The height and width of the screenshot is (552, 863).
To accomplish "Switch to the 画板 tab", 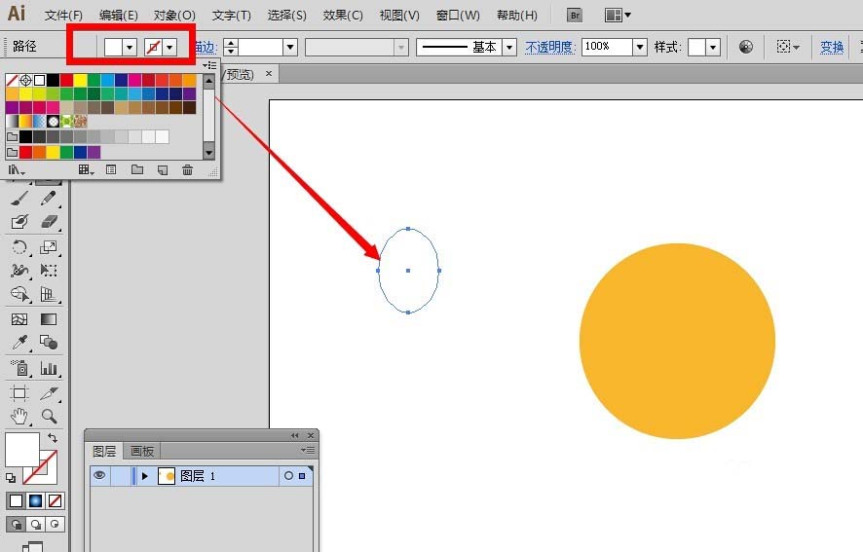I will point(142,452).
